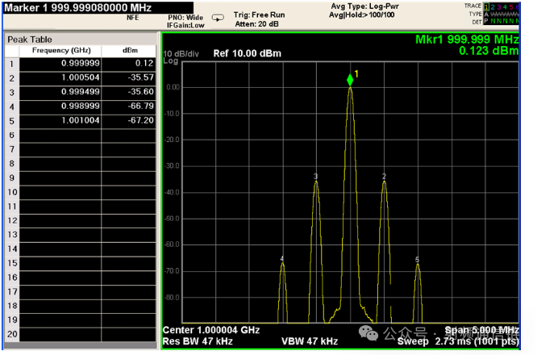Click the TRACE label
This screenshot has width=537, height=355.
(472, 6)
